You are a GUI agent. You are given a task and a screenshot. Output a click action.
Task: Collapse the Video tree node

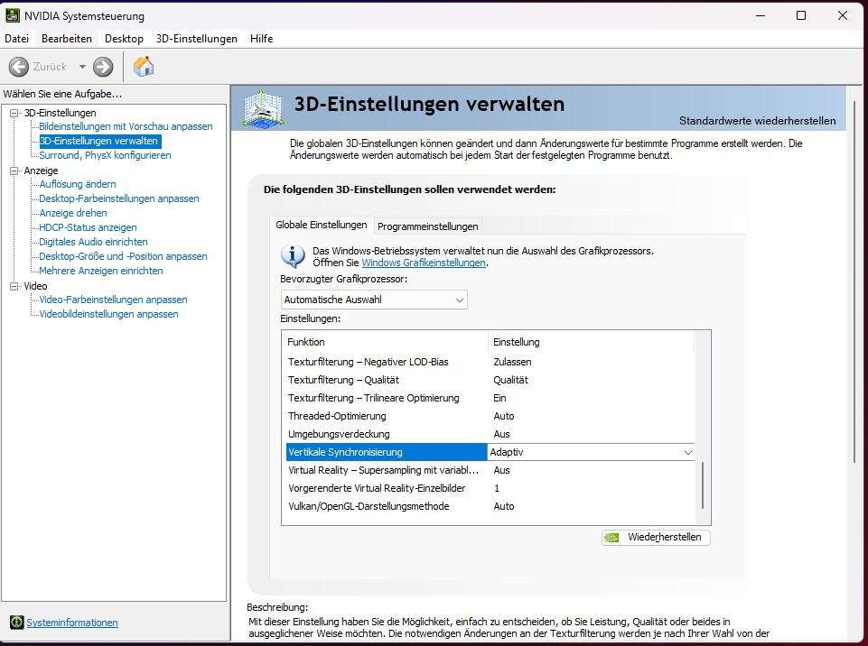point(14,286)
